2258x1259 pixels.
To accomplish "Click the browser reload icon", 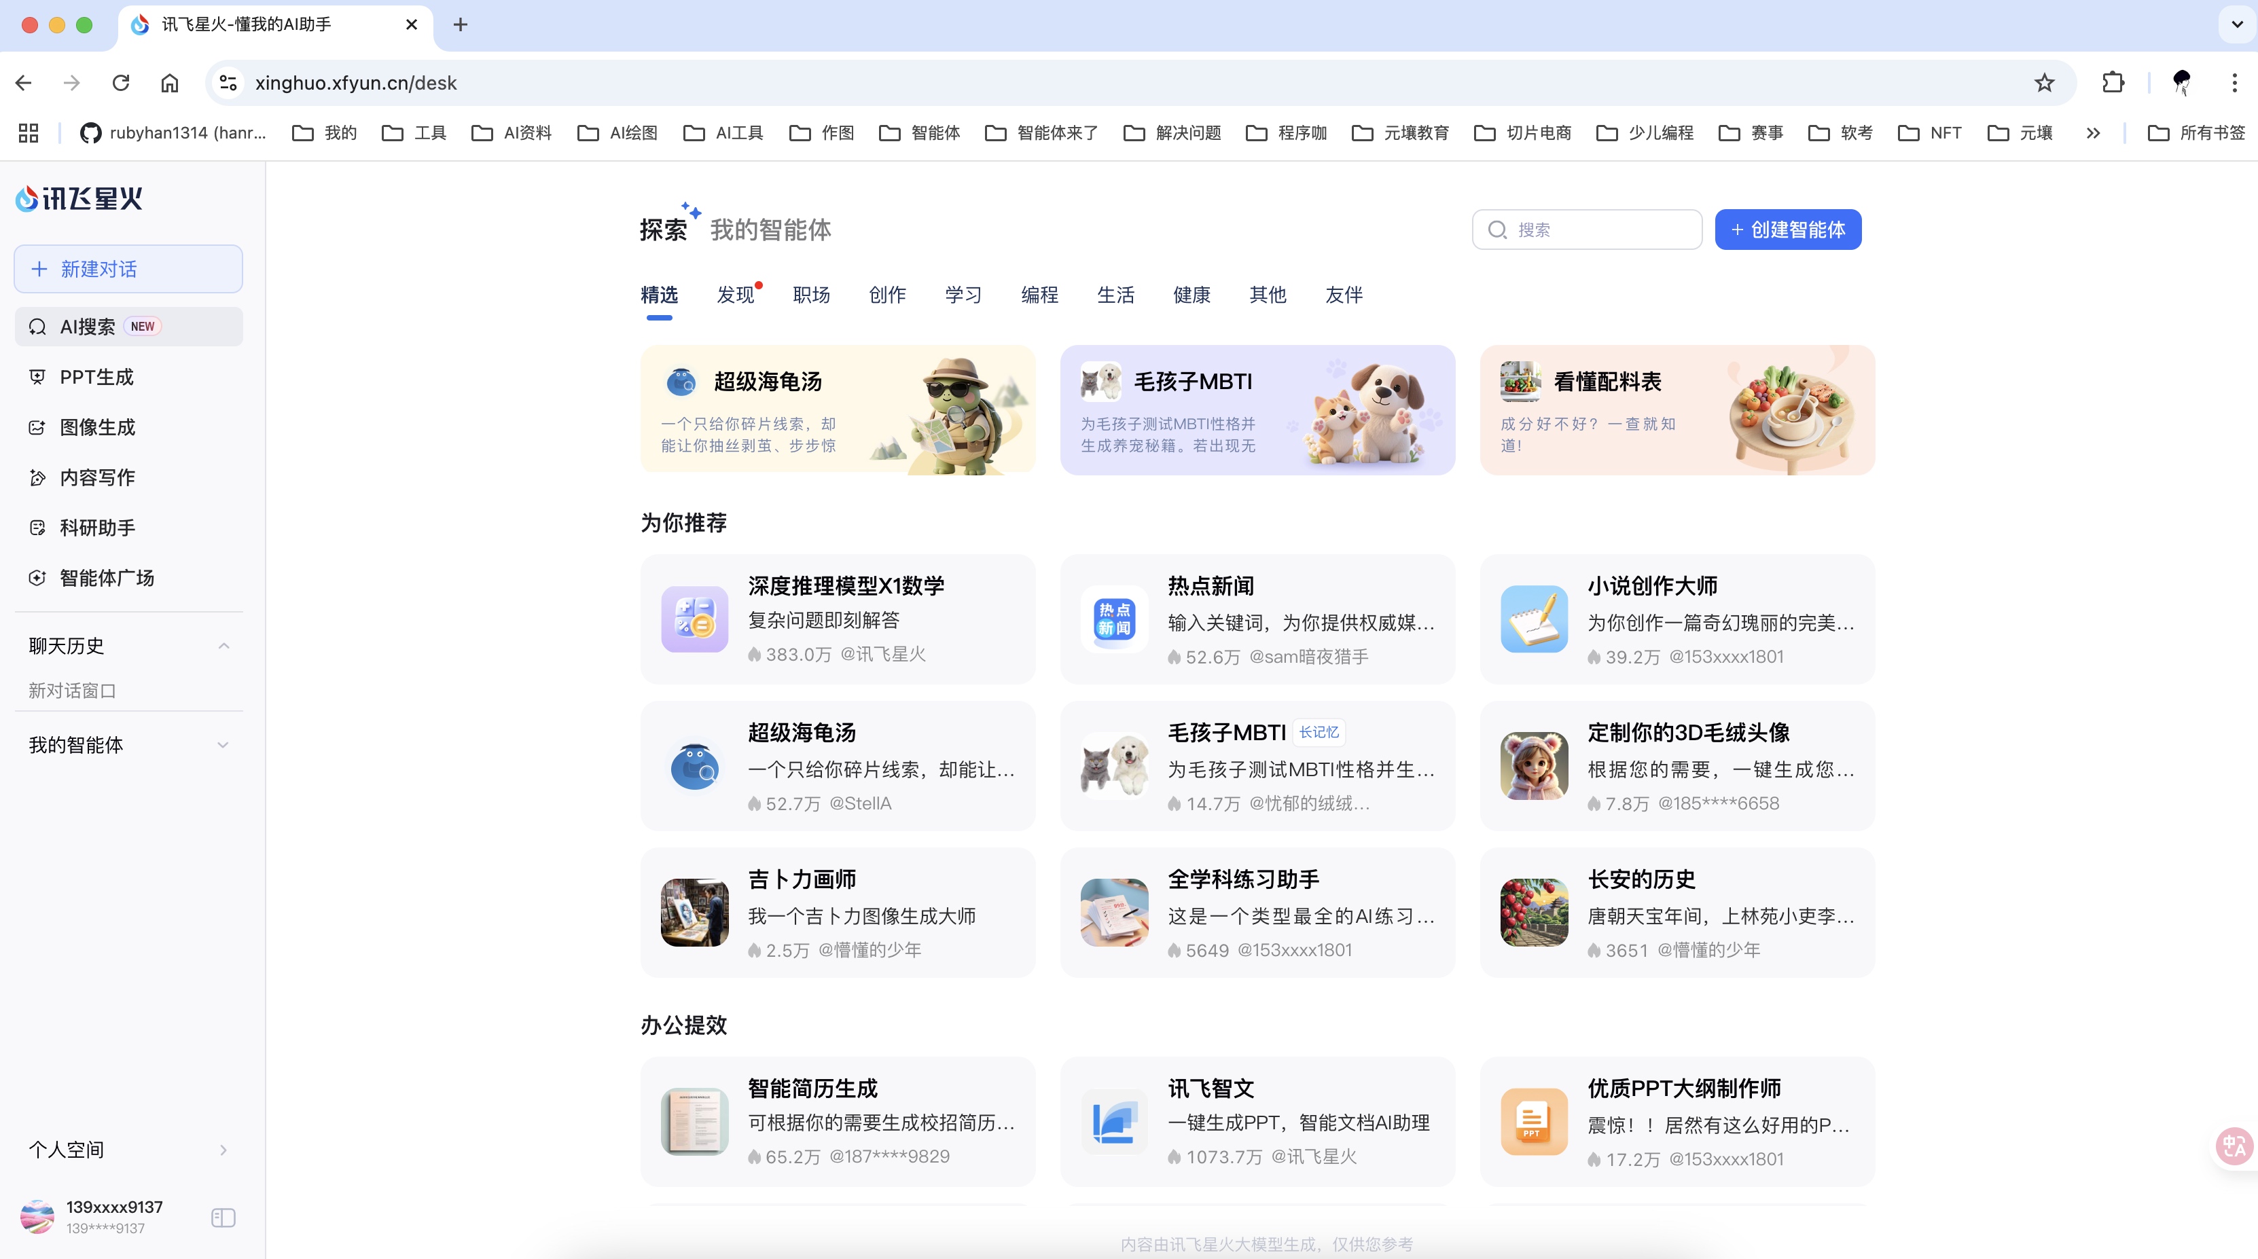I will click(121, 82).
